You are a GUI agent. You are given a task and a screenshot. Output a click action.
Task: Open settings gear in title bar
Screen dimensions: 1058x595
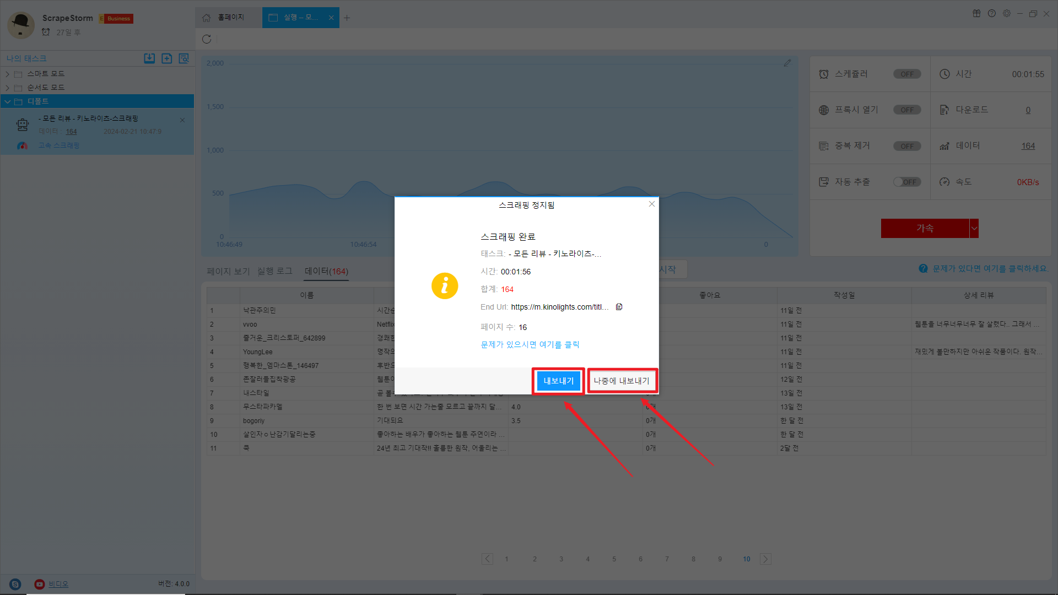pos(1007,14)
